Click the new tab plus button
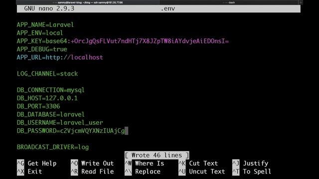319x179 pixels. tap(301, 2)
